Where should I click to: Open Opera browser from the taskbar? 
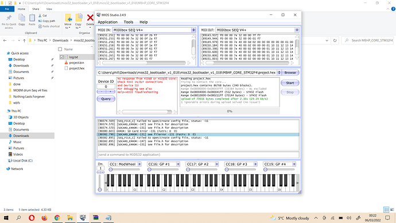tap(32, 218)
